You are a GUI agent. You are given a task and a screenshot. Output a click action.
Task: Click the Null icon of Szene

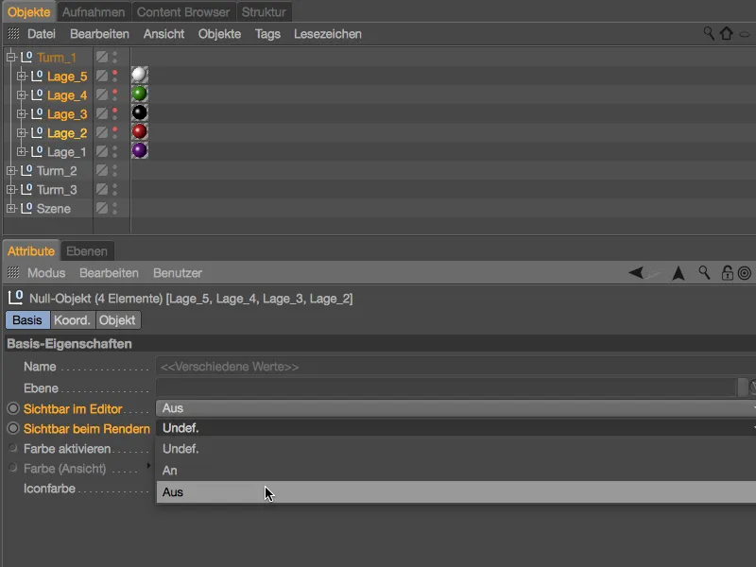click(26, 208)
